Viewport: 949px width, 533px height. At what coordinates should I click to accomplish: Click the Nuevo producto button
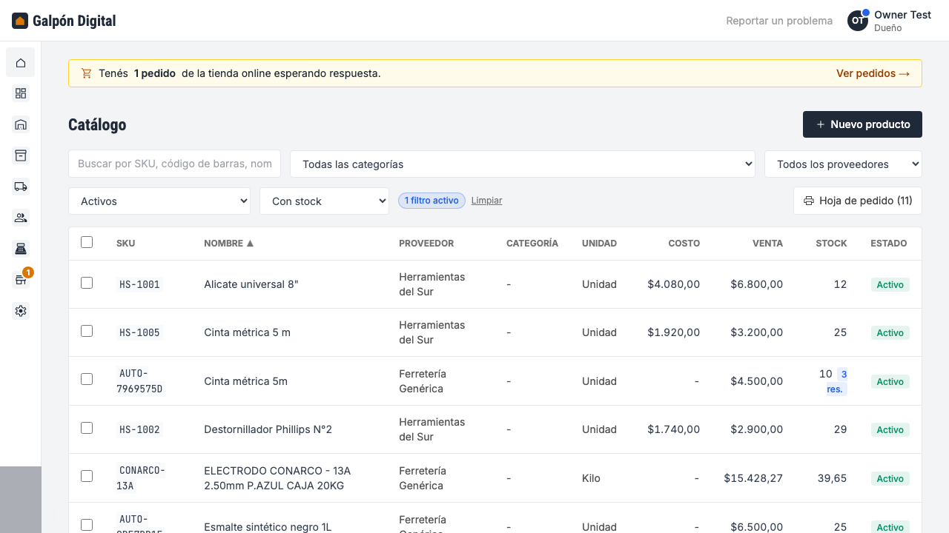point(862,124)
